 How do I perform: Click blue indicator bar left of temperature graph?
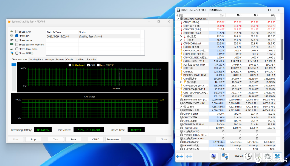tap(14, 64)
